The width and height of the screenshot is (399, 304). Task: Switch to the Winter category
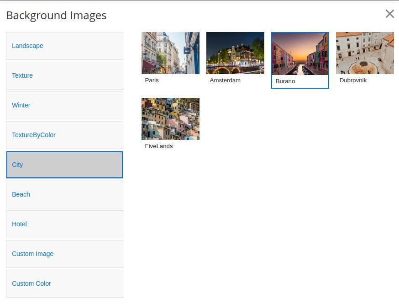pos(64,105)
